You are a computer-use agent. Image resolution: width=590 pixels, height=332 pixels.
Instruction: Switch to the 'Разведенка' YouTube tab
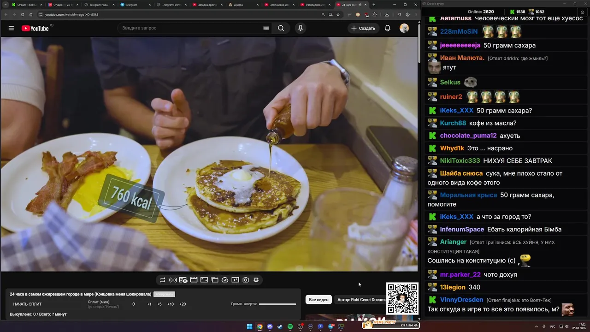[x=315, y=5]
